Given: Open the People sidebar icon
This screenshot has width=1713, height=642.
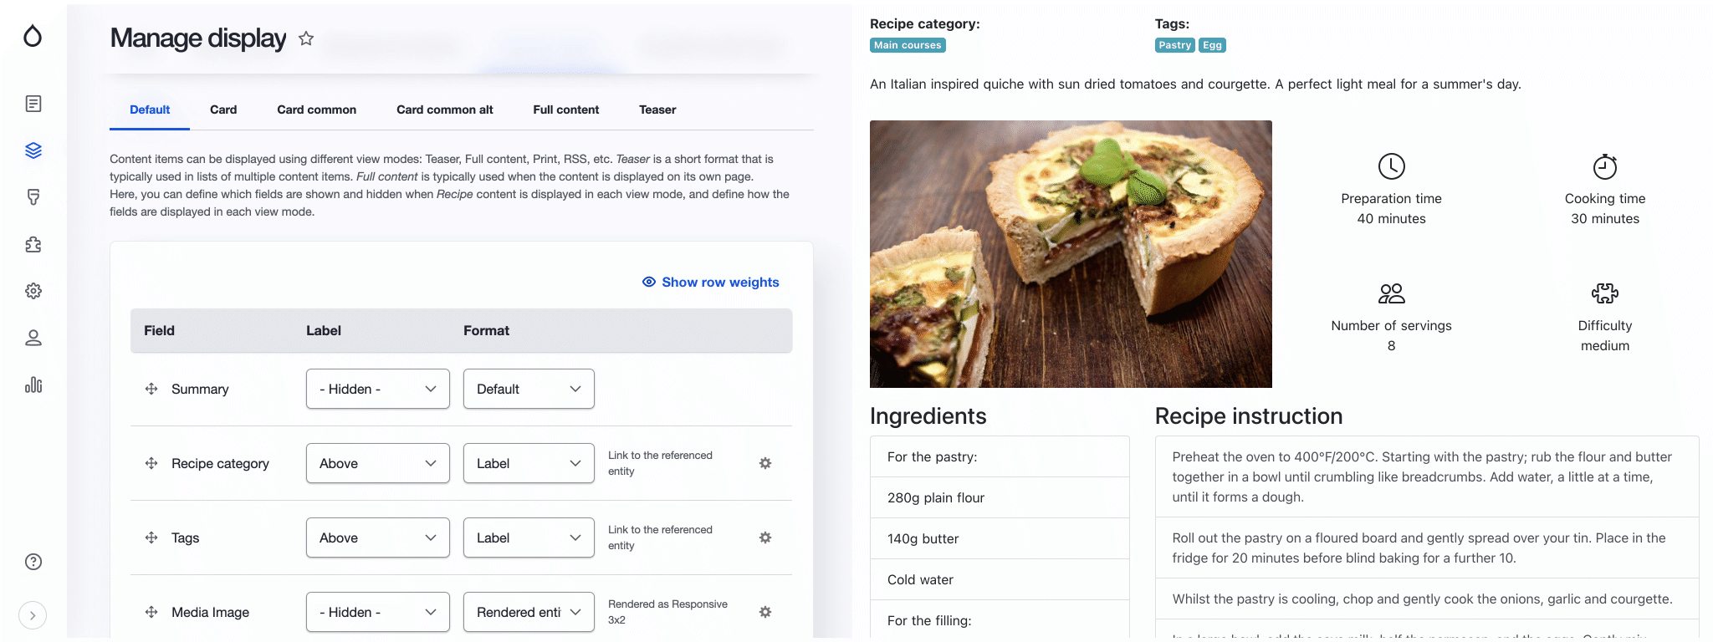Looking at the screenshot, I should [x=33, y=338].
